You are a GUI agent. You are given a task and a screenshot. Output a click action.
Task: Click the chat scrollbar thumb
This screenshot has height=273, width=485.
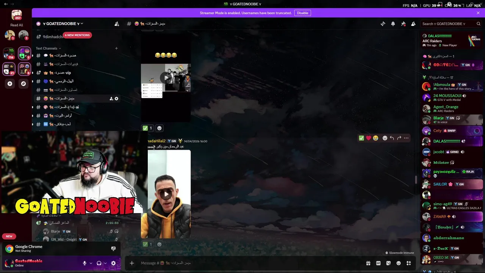pos(416,180)
